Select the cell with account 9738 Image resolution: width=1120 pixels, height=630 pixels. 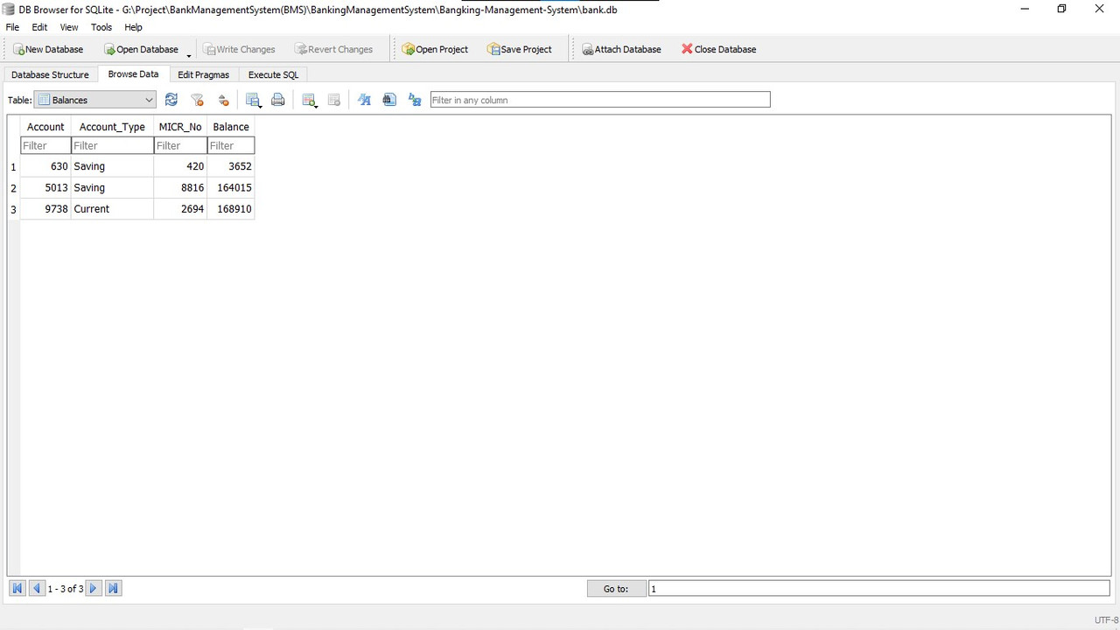pos(45,209)
